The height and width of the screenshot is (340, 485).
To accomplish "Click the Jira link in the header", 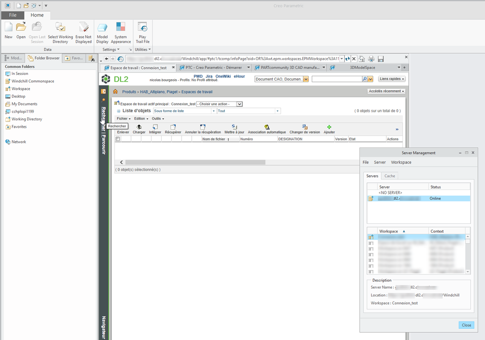I will (209, 76).
